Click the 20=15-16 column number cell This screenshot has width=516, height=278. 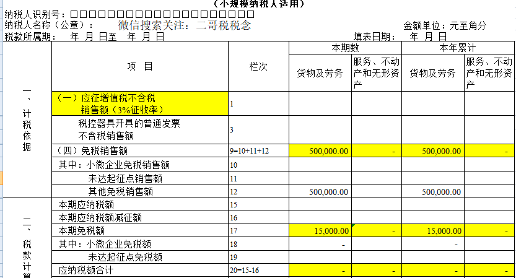(x=258, y=270)
